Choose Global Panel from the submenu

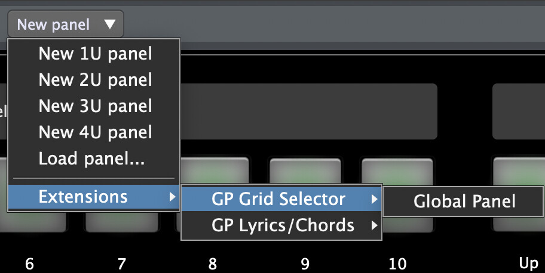464,201
